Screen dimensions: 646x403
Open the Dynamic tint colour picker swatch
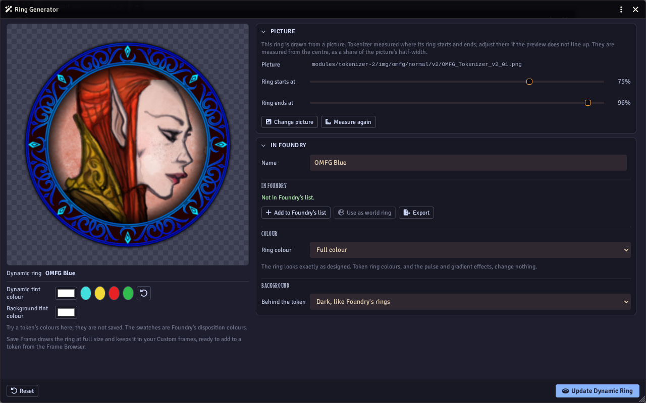[x=66, y=293]
